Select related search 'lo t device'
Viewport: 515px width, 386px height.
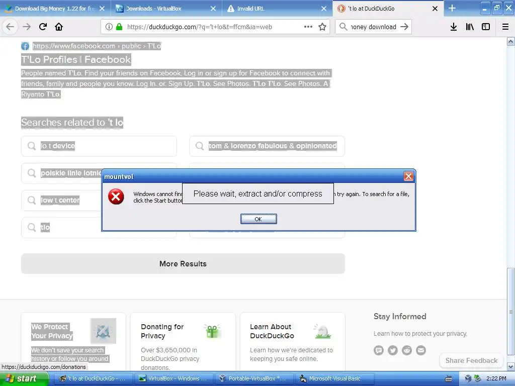[x=99, y=146]
